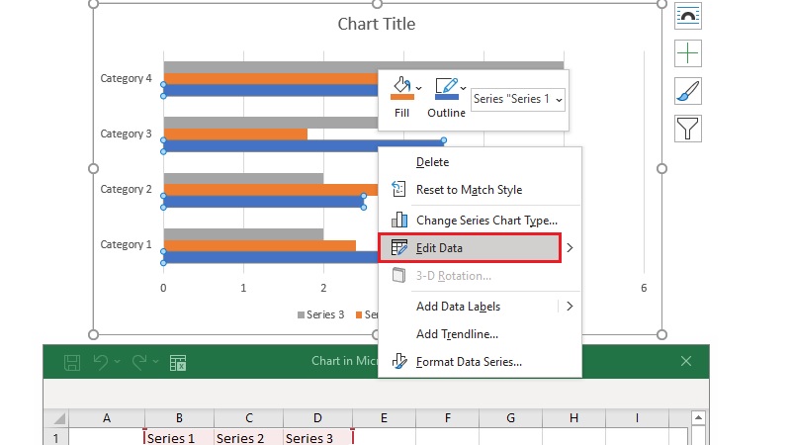Screen dimensions: 791x445
Task: Select Edit Data in context menu
Action: pos(470,248)
